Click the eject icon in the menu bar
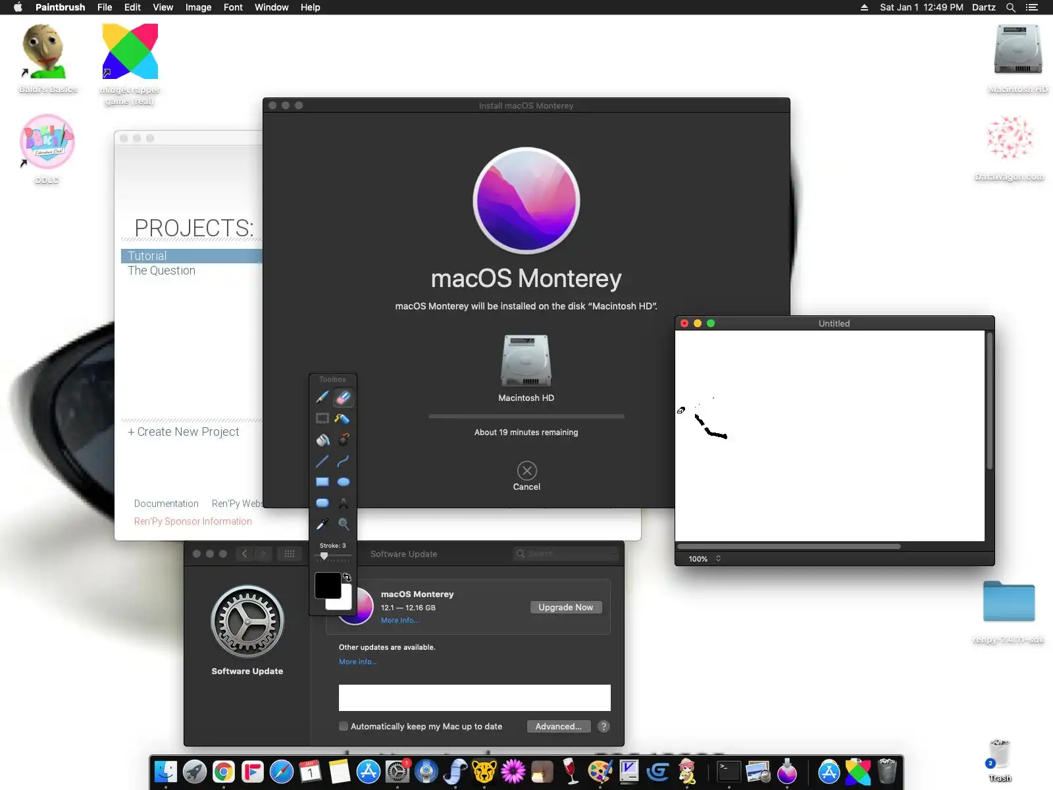Image resolution: width=1053 pixels, height=790 pixels. coord(864,7)
